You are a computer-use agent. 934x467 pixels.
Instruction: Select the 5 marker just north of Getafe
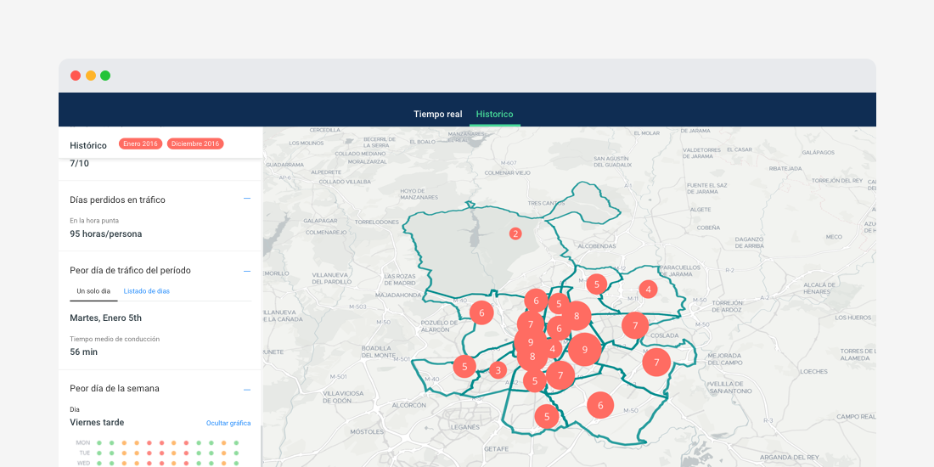pyautogui.click(x=547, y=416)
